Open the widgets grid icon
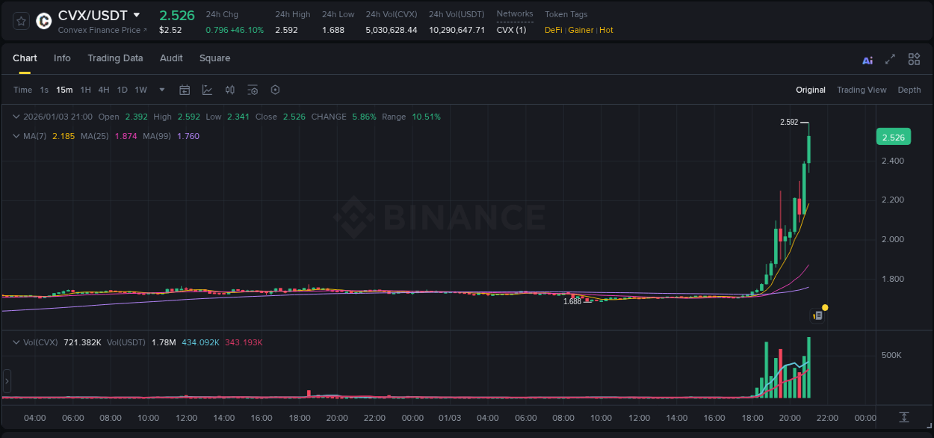This screenshot has width=934, height=438. click(x=914, y=58)
